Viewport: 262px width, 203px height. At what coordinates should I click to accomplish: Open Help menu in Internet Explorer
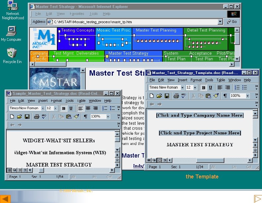pyautogui.click(x=107, y=14)
